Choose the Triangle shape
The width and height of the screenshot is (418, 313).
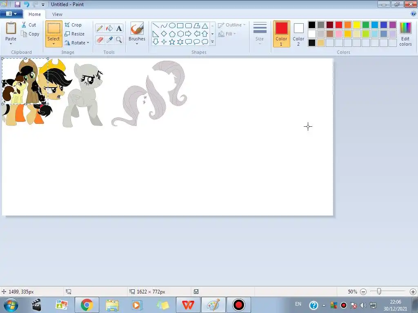(x=205, y=26)
